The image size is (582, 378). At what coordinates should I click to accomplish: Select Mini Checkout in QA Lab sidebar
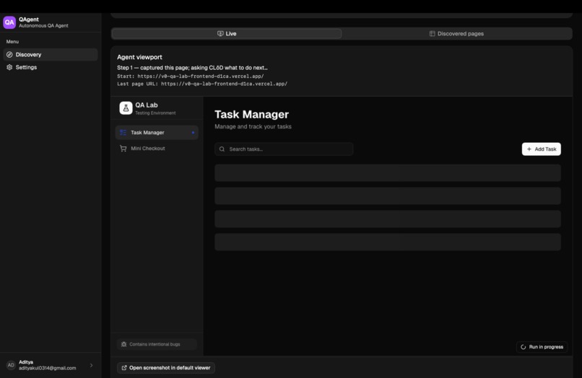pyautogui.click(x=157, y=149)
